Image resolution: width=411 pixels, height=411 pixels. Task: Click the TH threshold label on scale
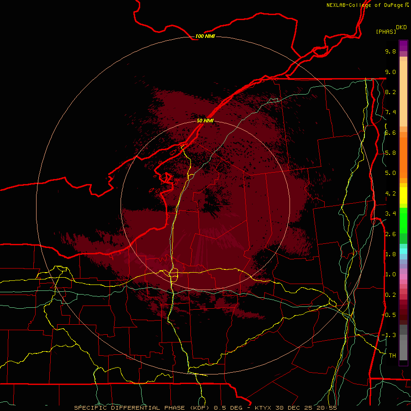[x=392, y=356]
